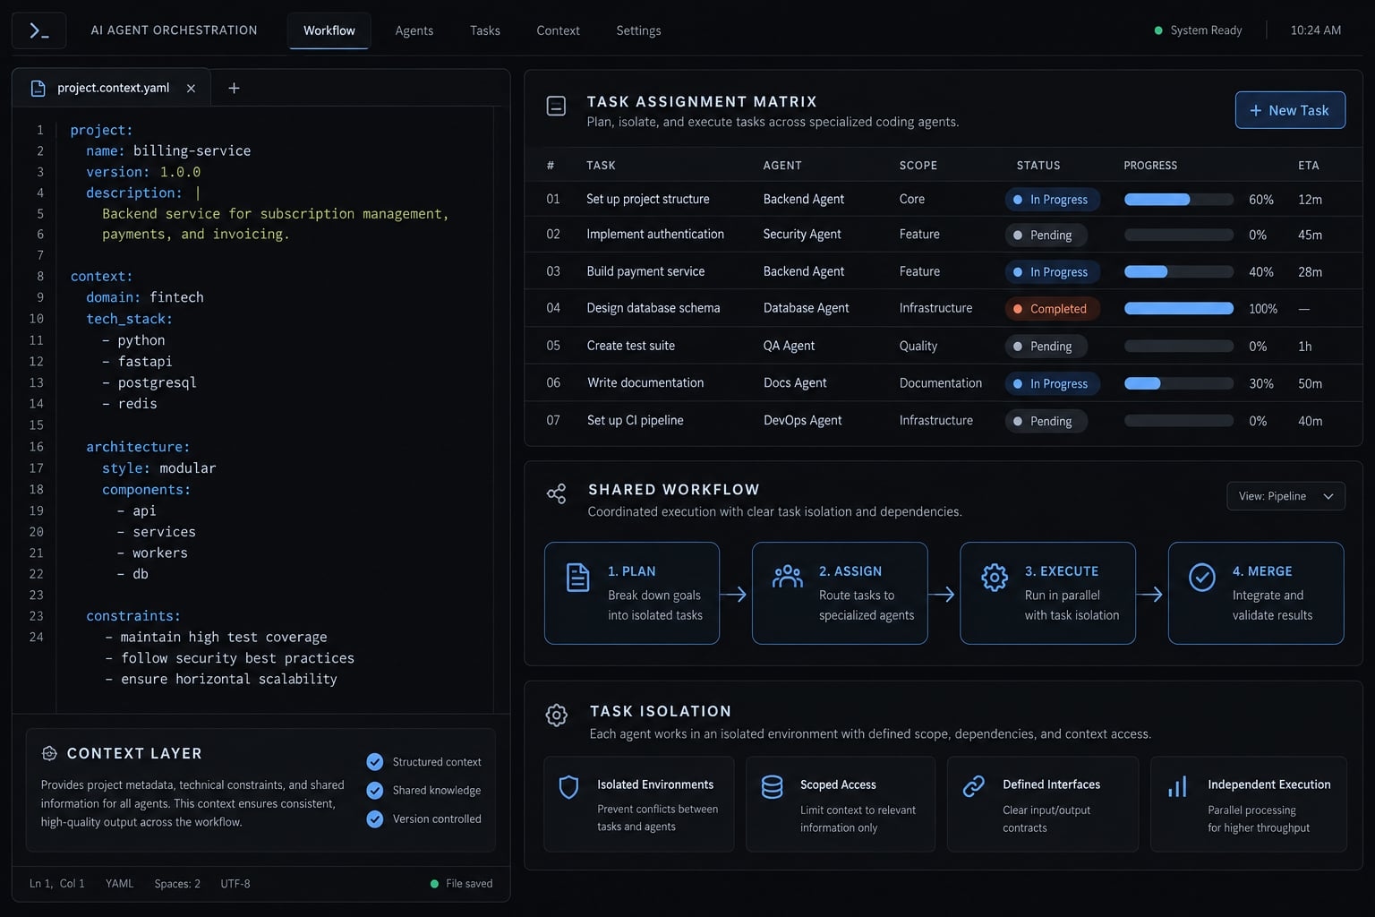Click the green System Ready status dot
Viewport: 1375px width, 917px height.
click(1158, 30)
